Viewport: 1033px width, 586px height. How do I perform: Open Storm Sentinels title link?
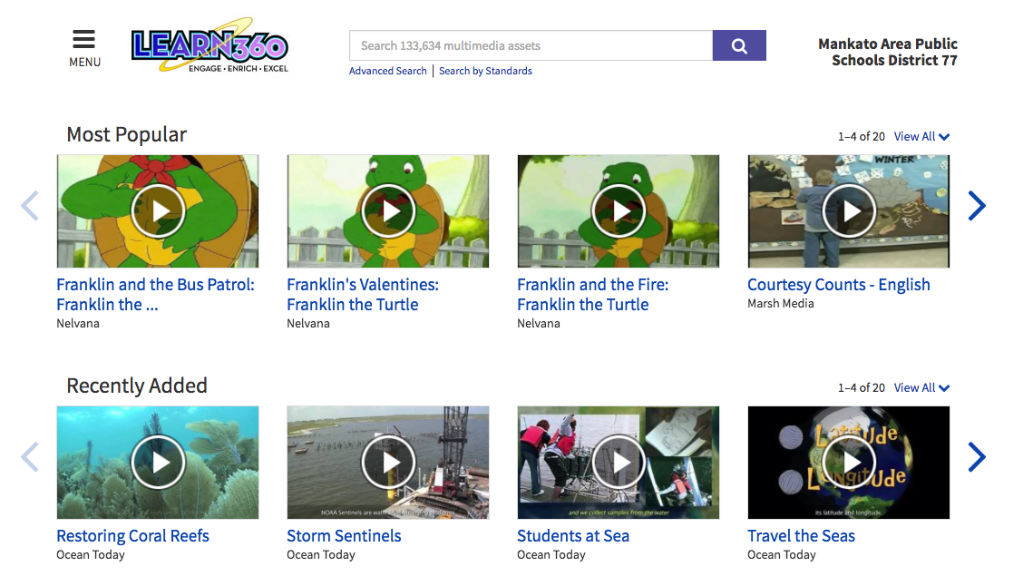[344, 536]
